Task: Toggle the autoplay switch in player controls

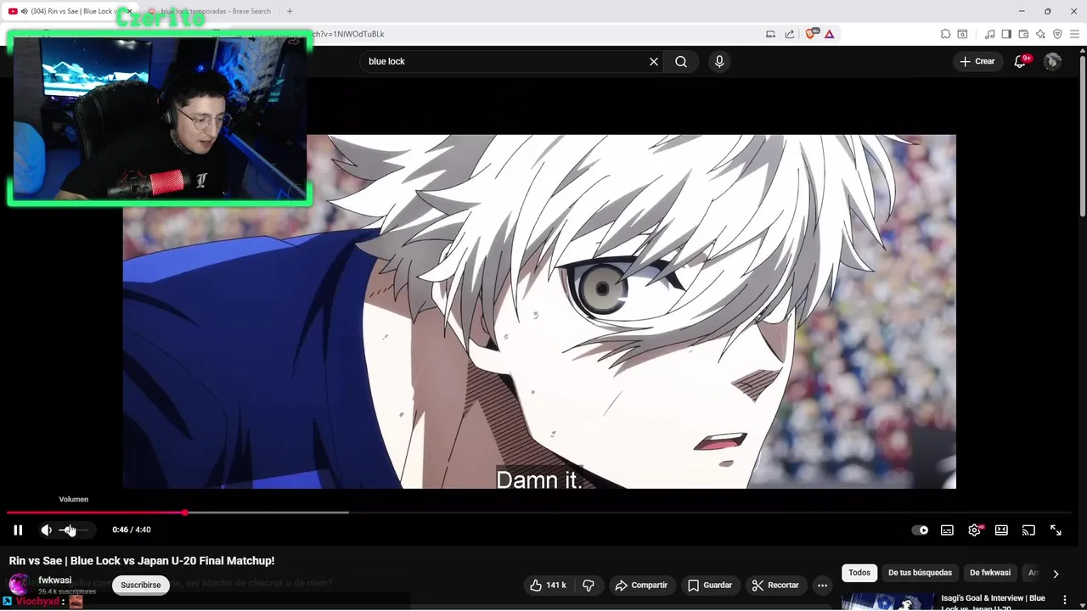Action: tap(920, 530)
